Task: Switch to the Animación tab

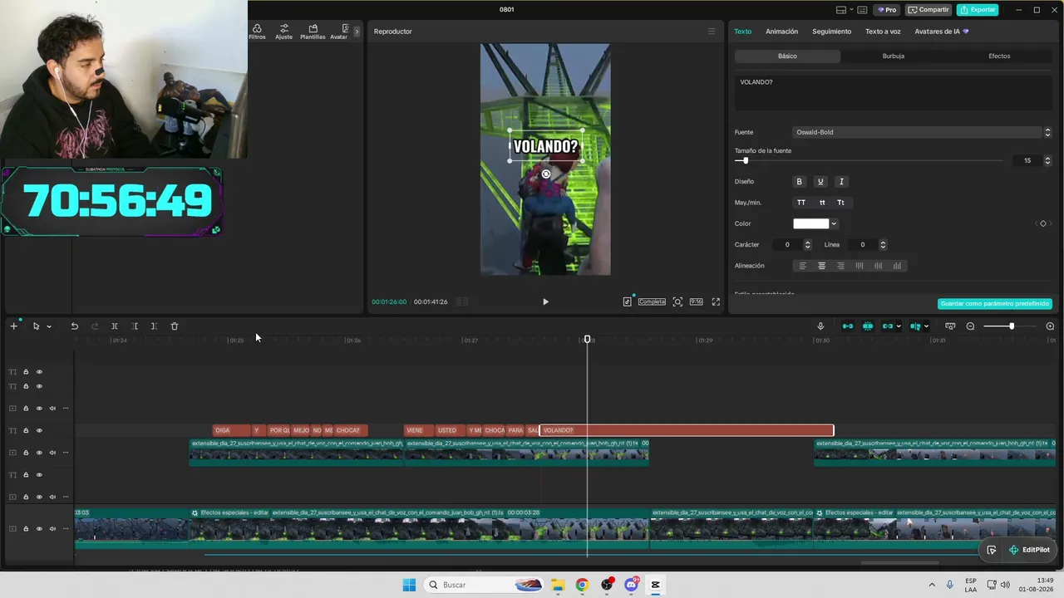Action: click(x=781, y=32)
